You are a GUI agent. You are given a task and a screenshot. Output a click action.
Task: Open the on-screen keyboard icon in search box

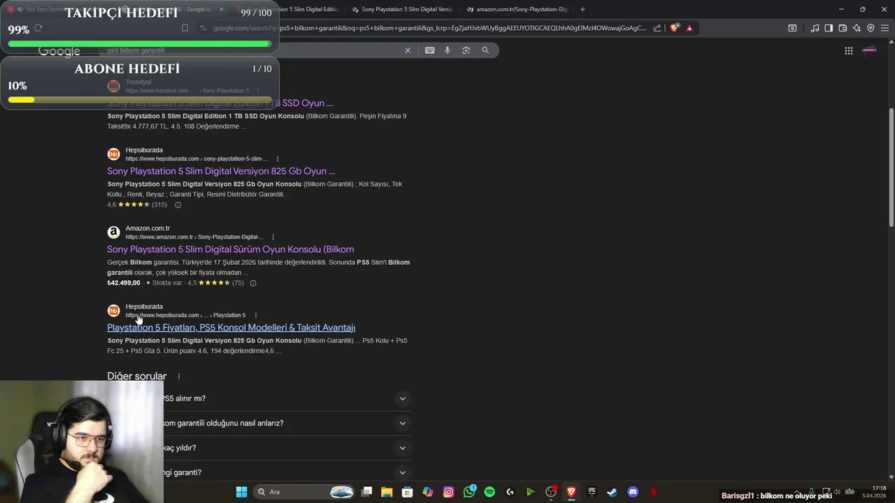pyautogui.click(x=429, y=50)
